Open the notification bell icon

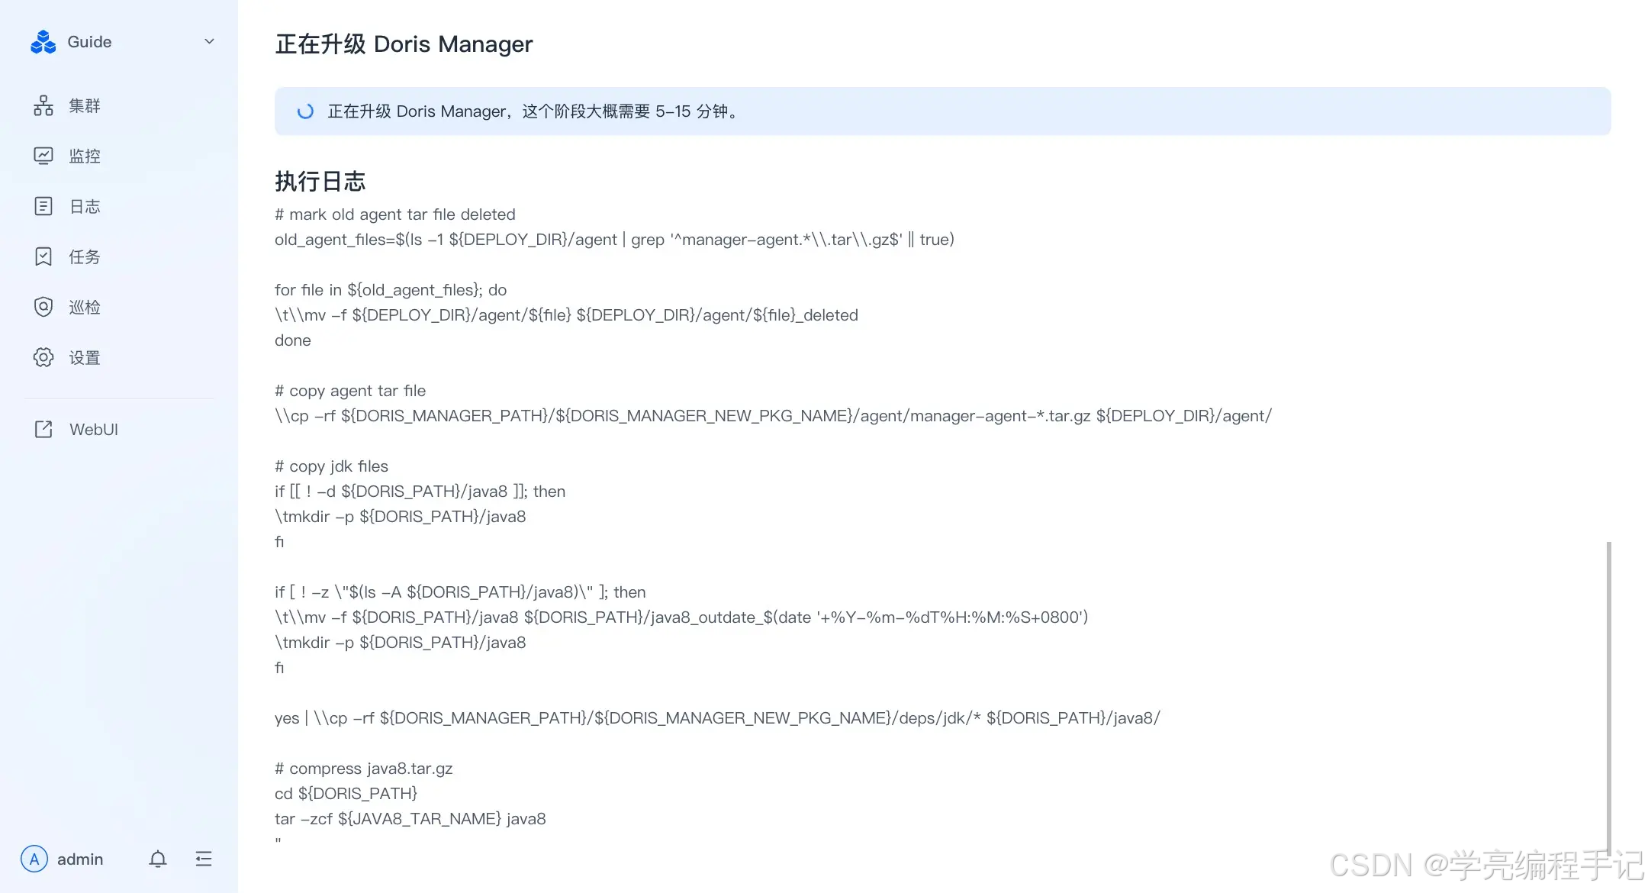tap(157, 859)
